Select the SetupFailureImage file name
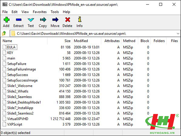This screenshot has width=181, height=136. pos(22,69)
